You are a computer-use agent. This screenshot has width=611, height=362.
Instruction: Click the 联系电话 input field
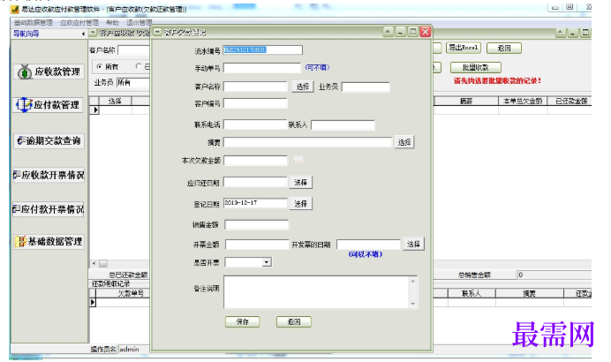click(x=255, y=124)
